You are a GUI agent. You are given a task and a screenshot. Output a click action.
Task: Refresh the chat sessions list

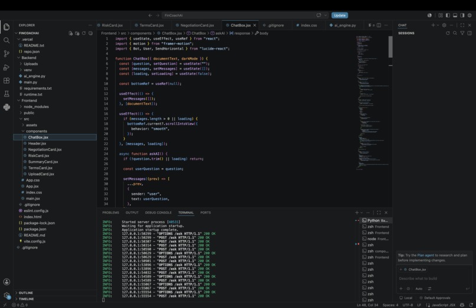(448, 33)
